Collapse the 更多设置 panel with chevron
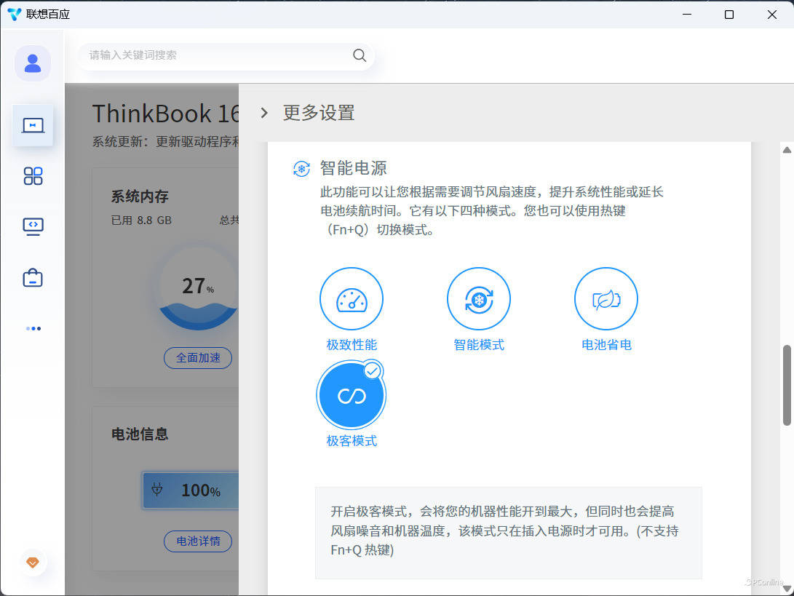794x596 pixels. click(x=265, y=113)
